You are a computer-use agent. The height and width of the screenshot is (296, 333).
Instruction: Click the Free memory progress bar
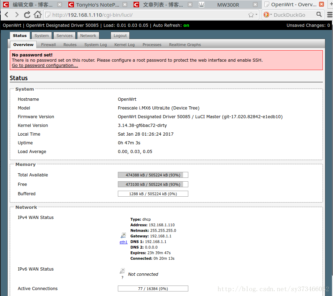153,184
